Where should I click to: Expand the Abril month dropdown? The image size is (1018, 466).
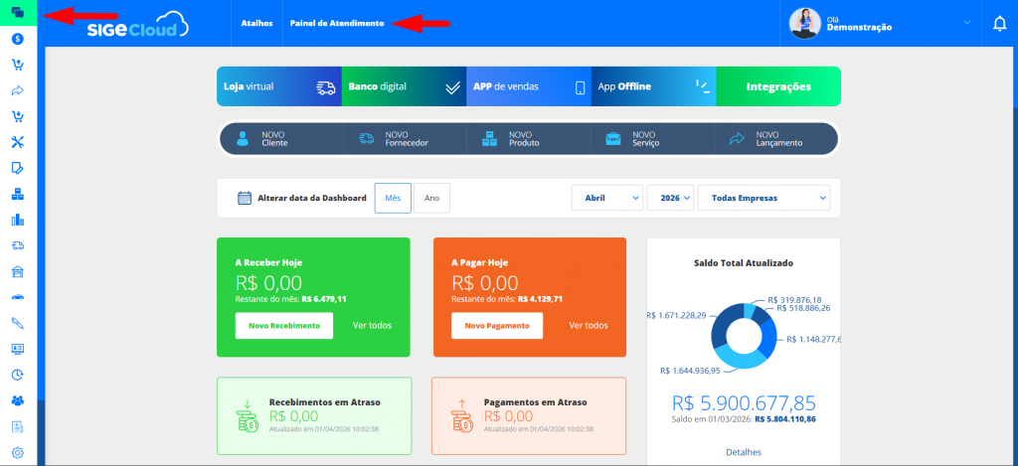click(x=607, y=198)
